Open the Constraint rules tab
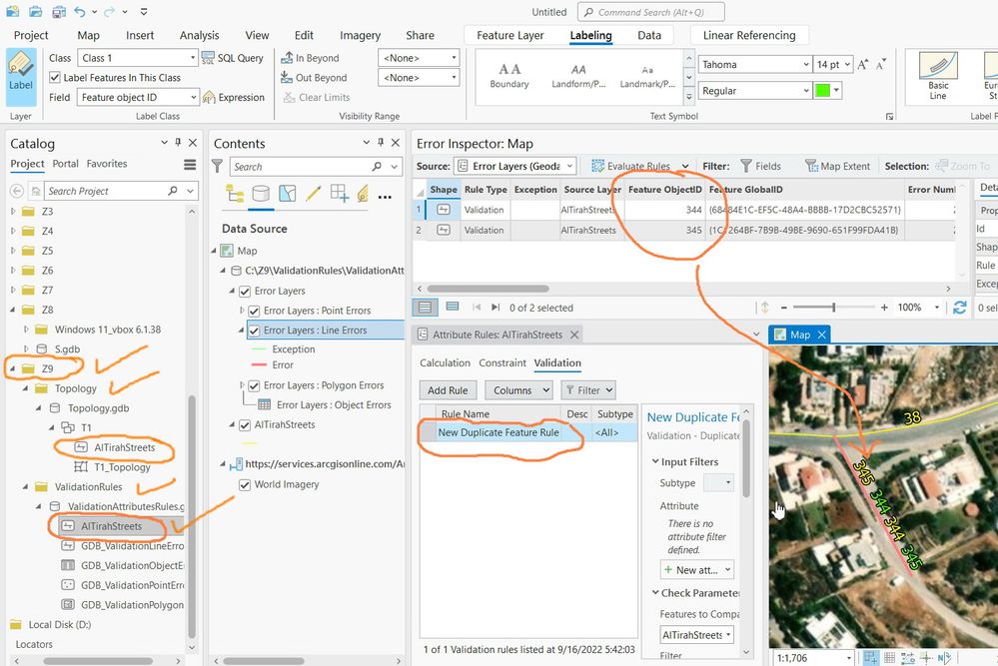 pyautogui.click(x=501, y=363)
